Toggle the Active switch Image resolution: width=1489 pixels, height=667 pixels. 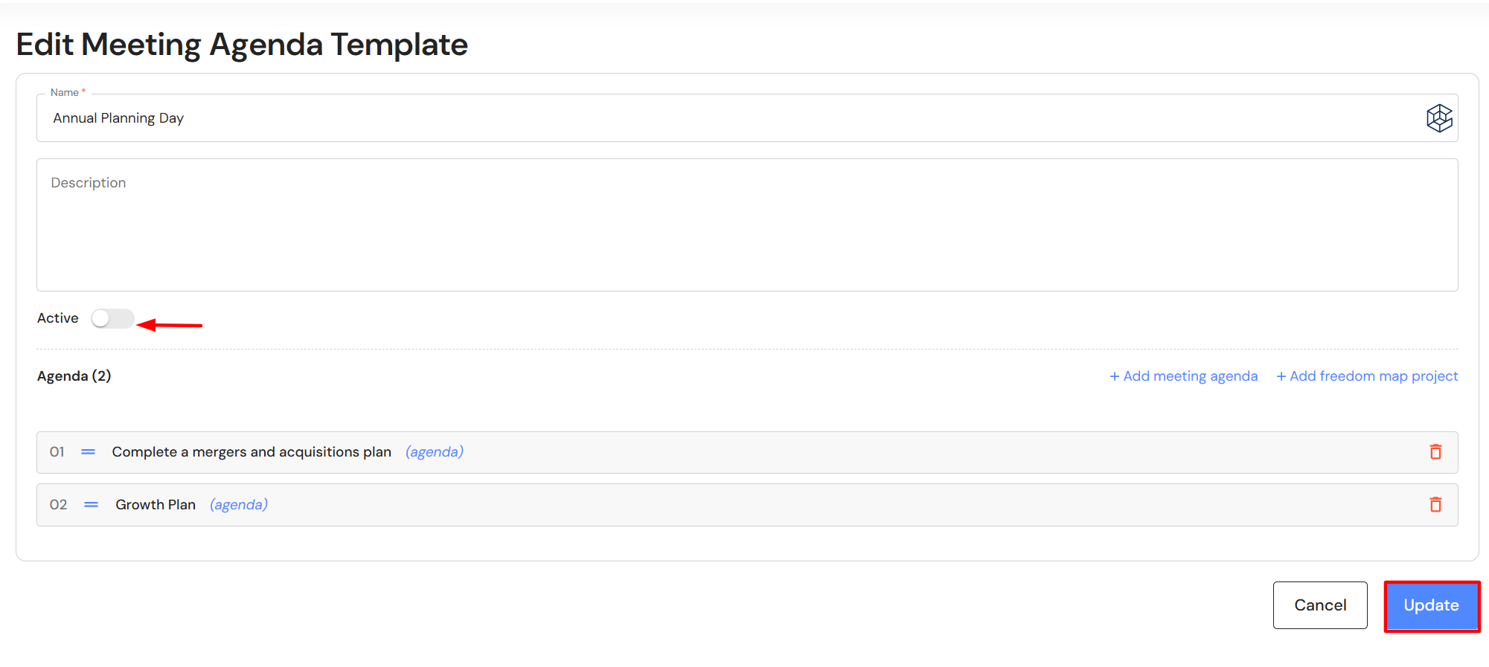point(112,319)
